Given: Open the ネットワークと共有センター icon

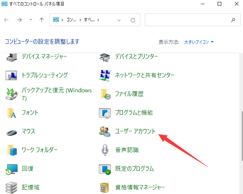Looking at the screenshot, I should click(105, 76).
